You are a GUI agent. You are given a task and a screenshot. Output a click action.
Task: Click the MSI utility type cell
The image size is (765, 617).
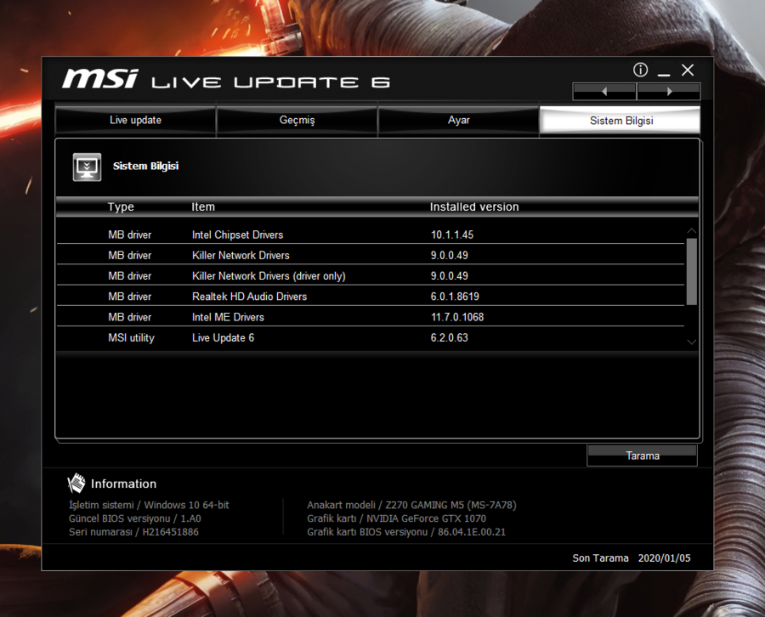(x=131, y=337)
